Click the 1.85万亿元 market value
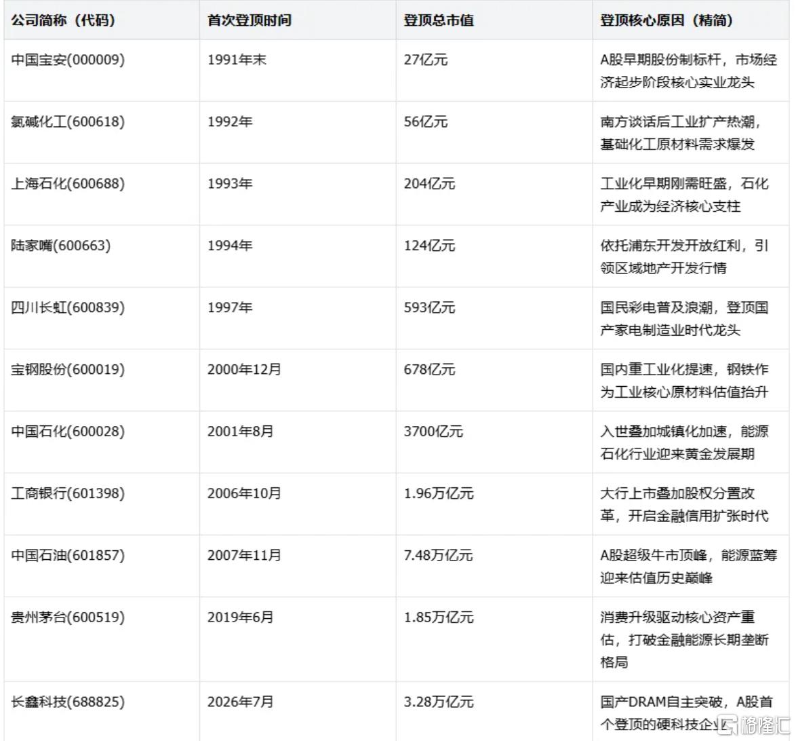 pyautogui.click(x=439, y=618)
